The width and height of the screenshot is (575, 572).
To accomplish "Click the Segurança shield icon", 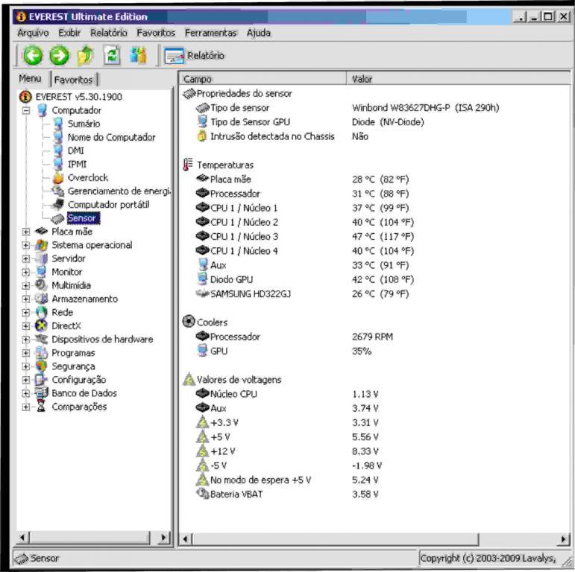I will point(42,366).
